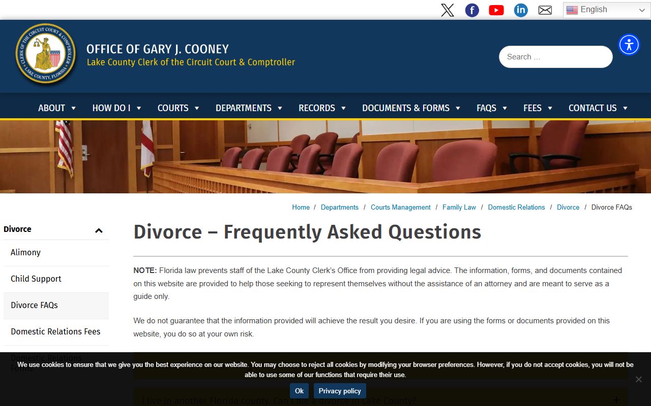Open the X (Twitter) social icon
The image size is (651, 406).
[x=448, y=10]
